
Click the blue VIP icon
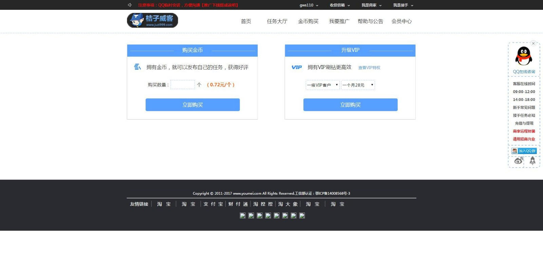pos(297,67)
